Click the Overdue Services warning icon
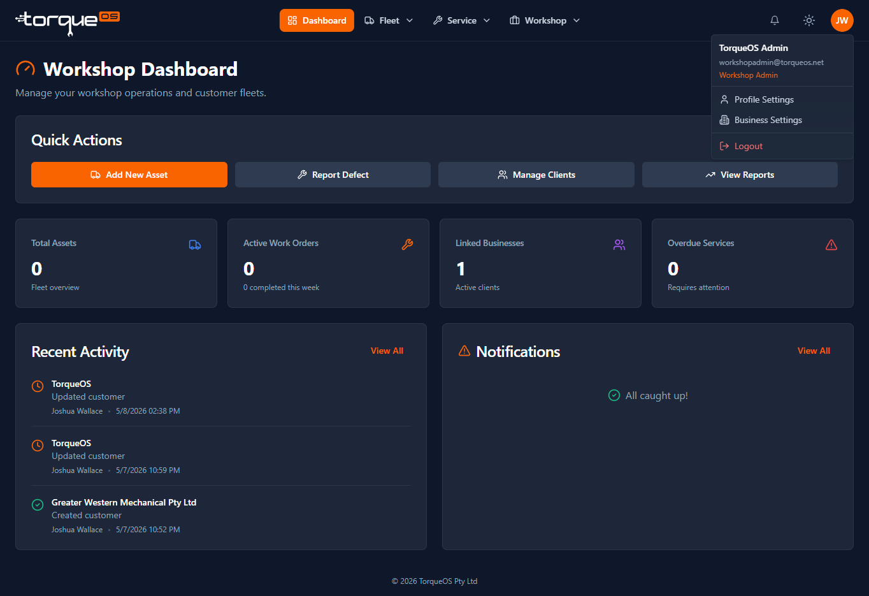Image resolution: width=869 pixels, height=596 pixels. click(831, 245)
